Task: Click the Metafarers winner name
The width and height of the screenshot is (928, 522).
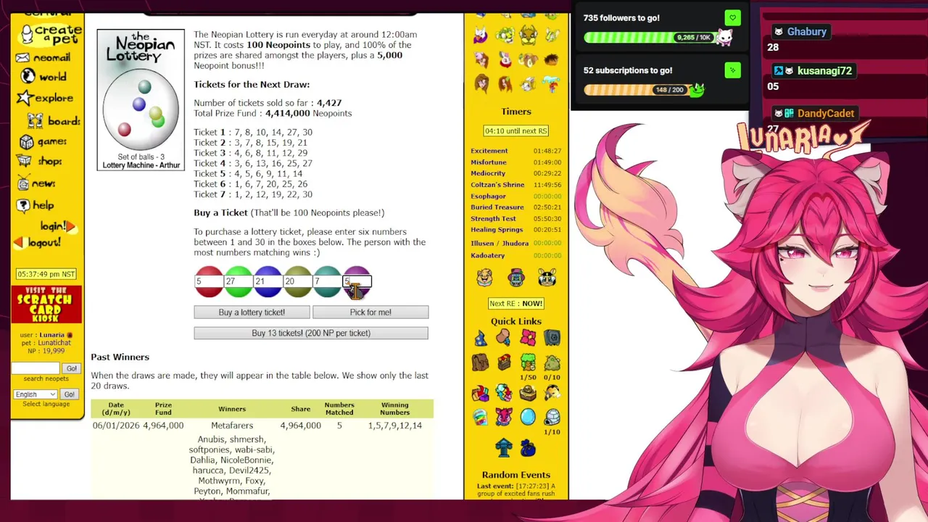Action: click(x=232, y=426)
